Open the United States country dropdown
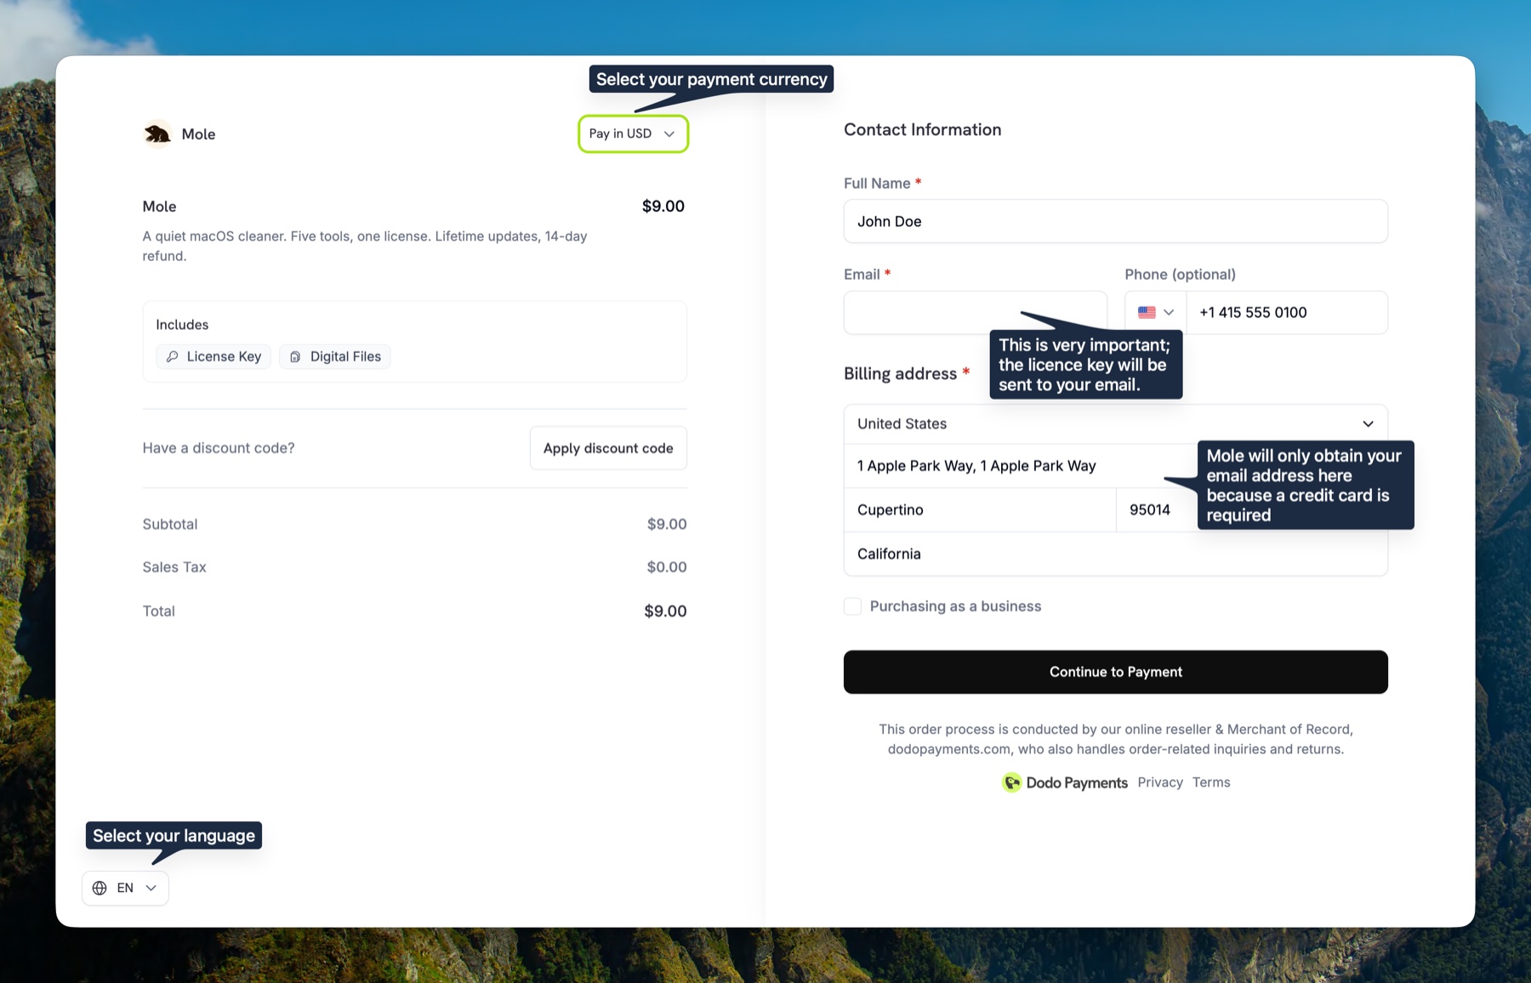Screen dimensions: 1531x983 [1115, 423]
